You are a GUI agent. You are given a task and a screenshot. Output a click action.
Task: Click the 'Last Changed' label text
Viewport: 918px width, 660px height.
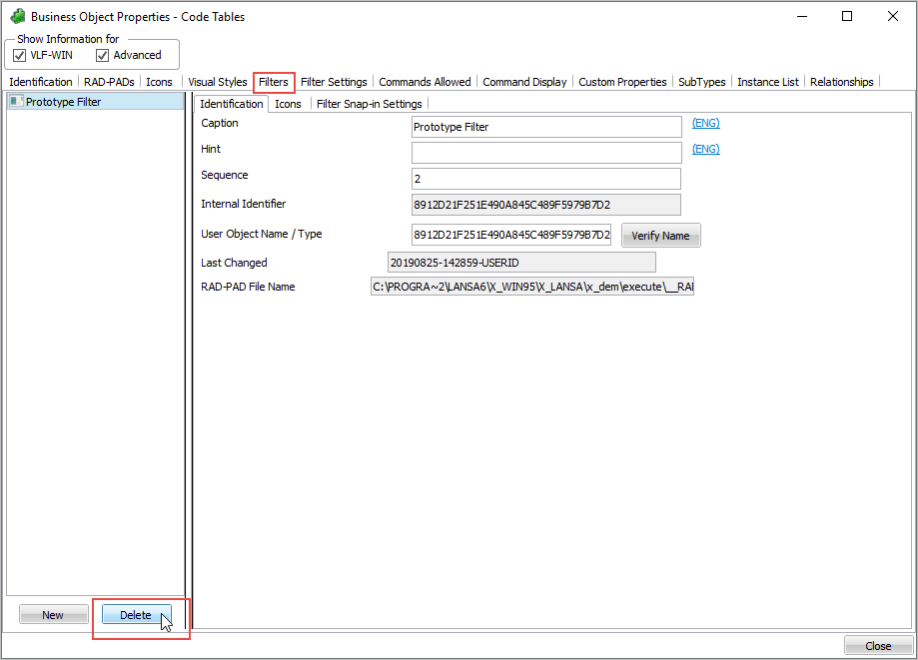(x=234, y=263)
